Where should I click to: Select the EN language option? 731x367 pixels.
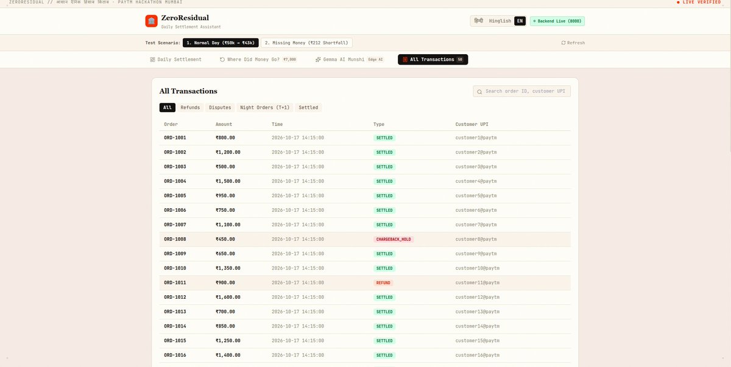[x=520, y=21]
